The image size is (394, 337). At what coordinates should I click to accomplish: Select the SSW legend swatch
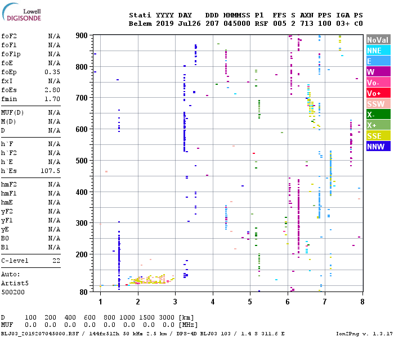(378, 104)
